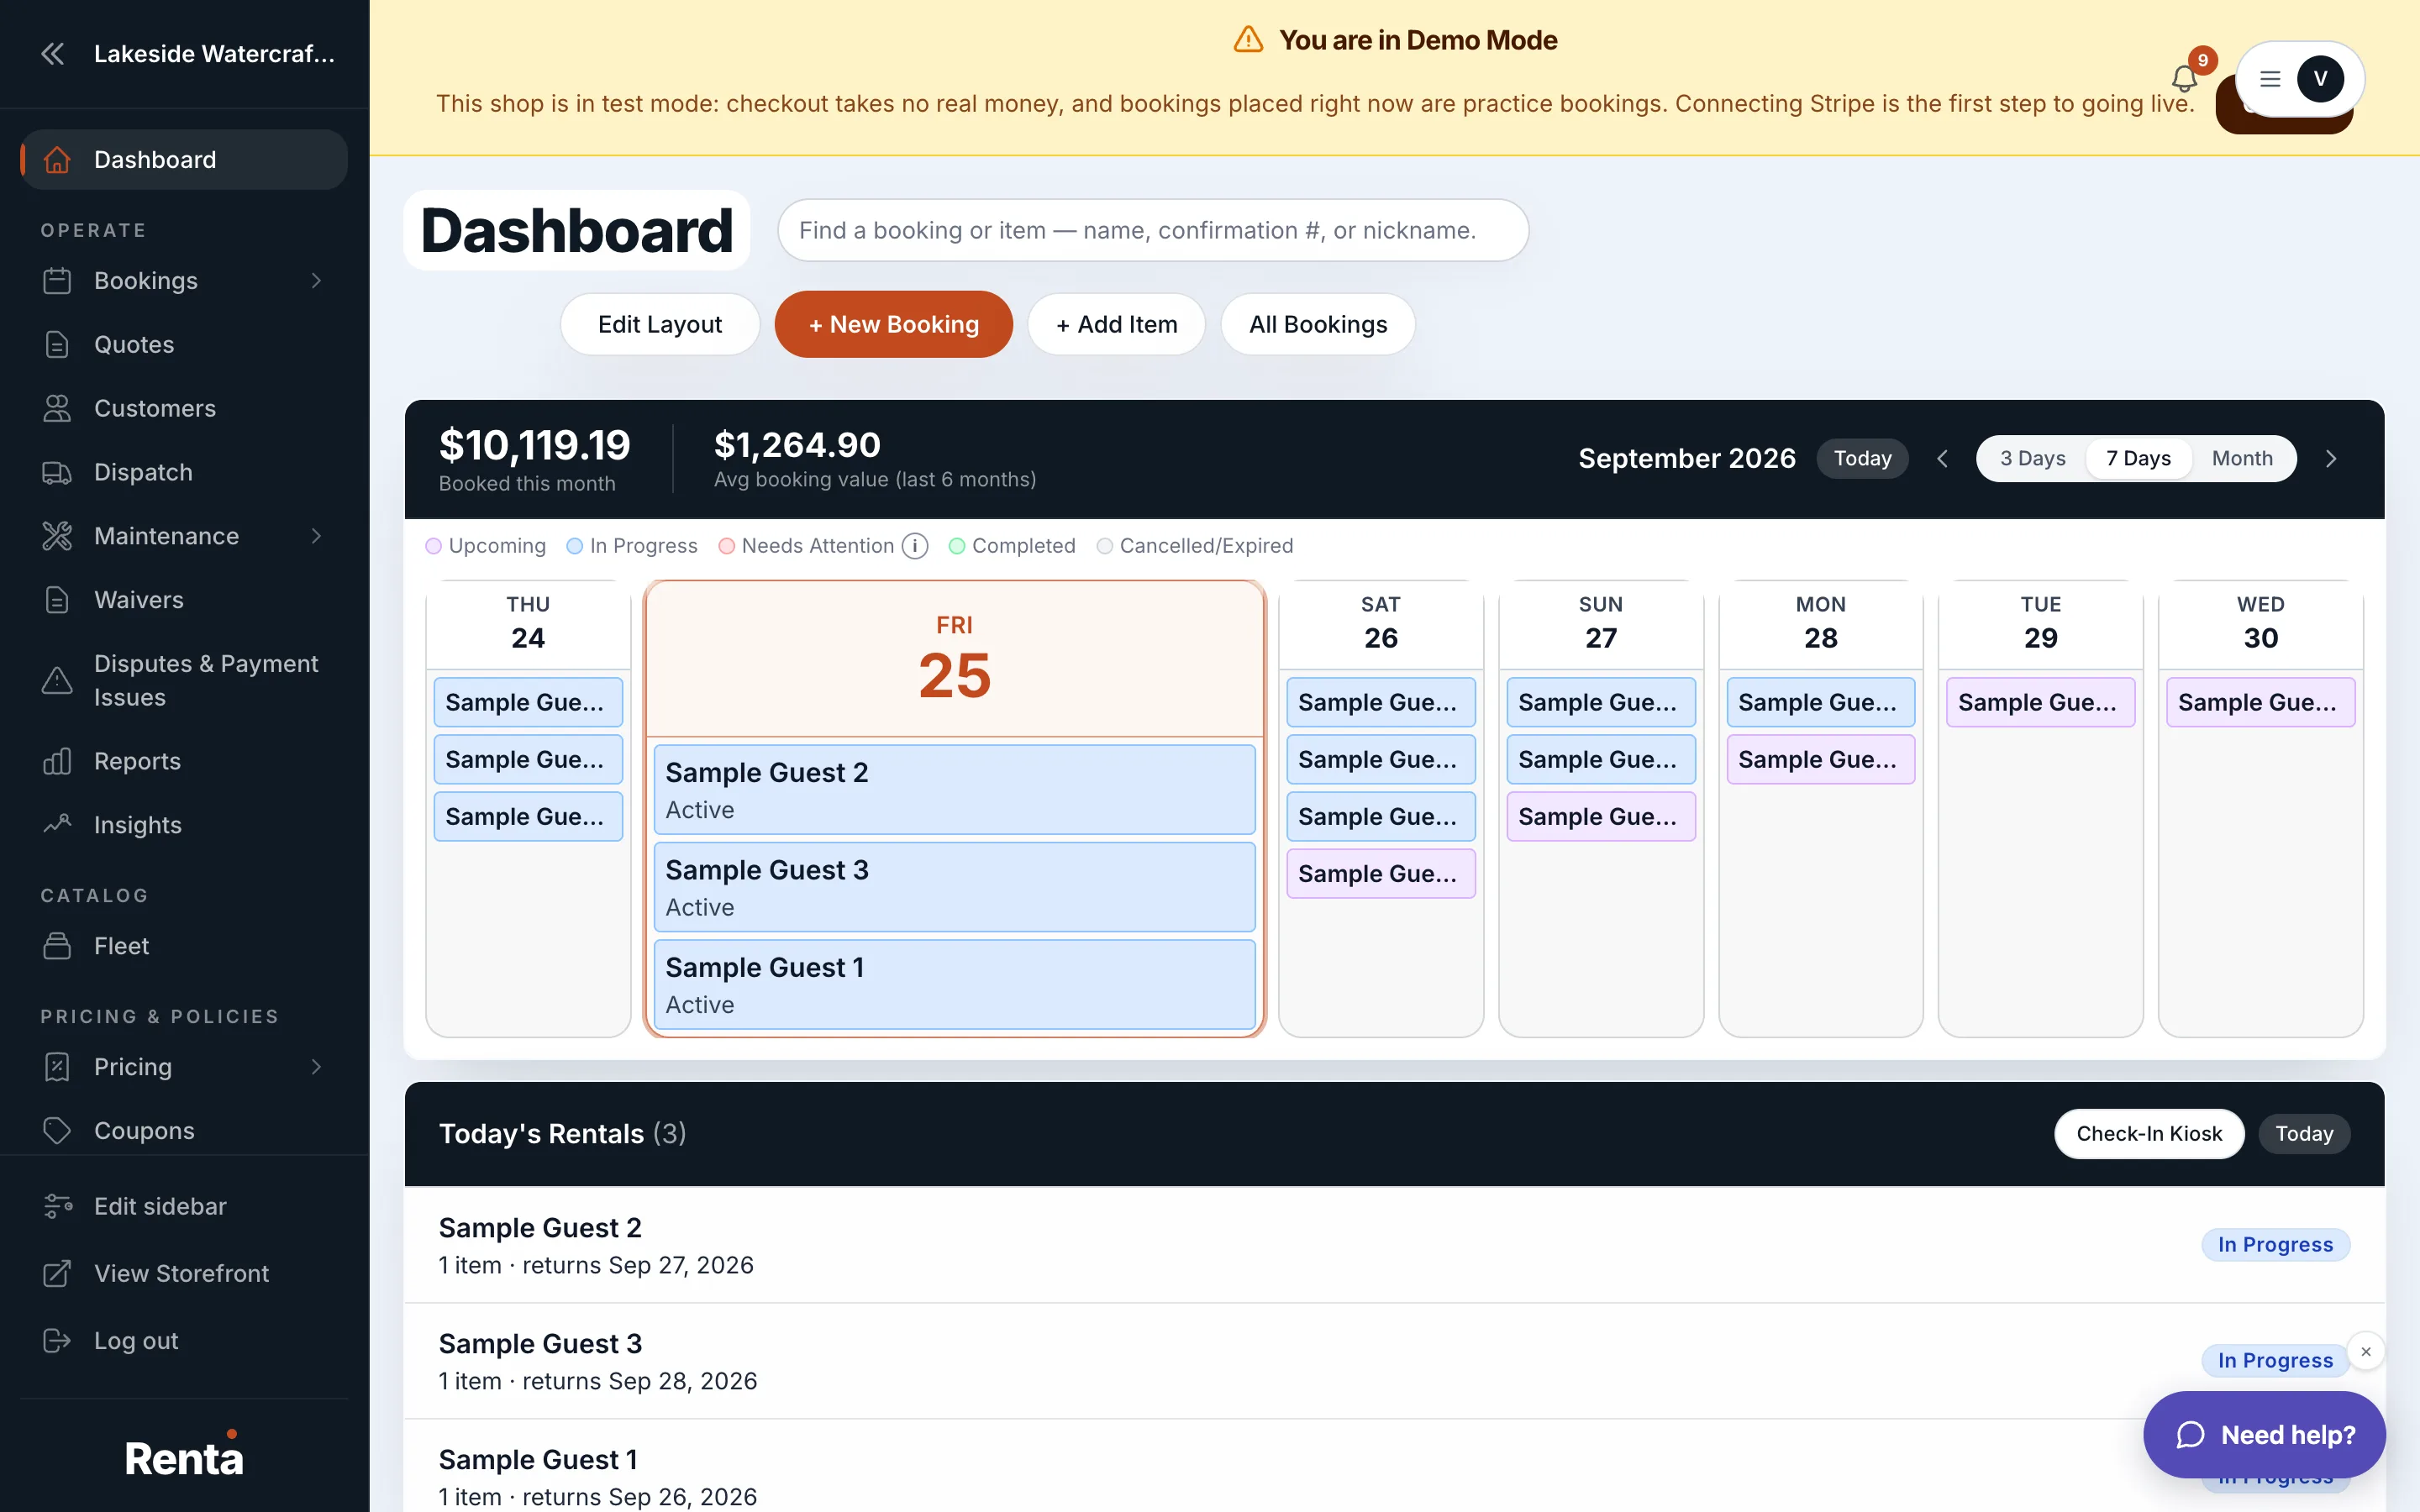Open notifications bell icon

click(x=2184, y=78)
